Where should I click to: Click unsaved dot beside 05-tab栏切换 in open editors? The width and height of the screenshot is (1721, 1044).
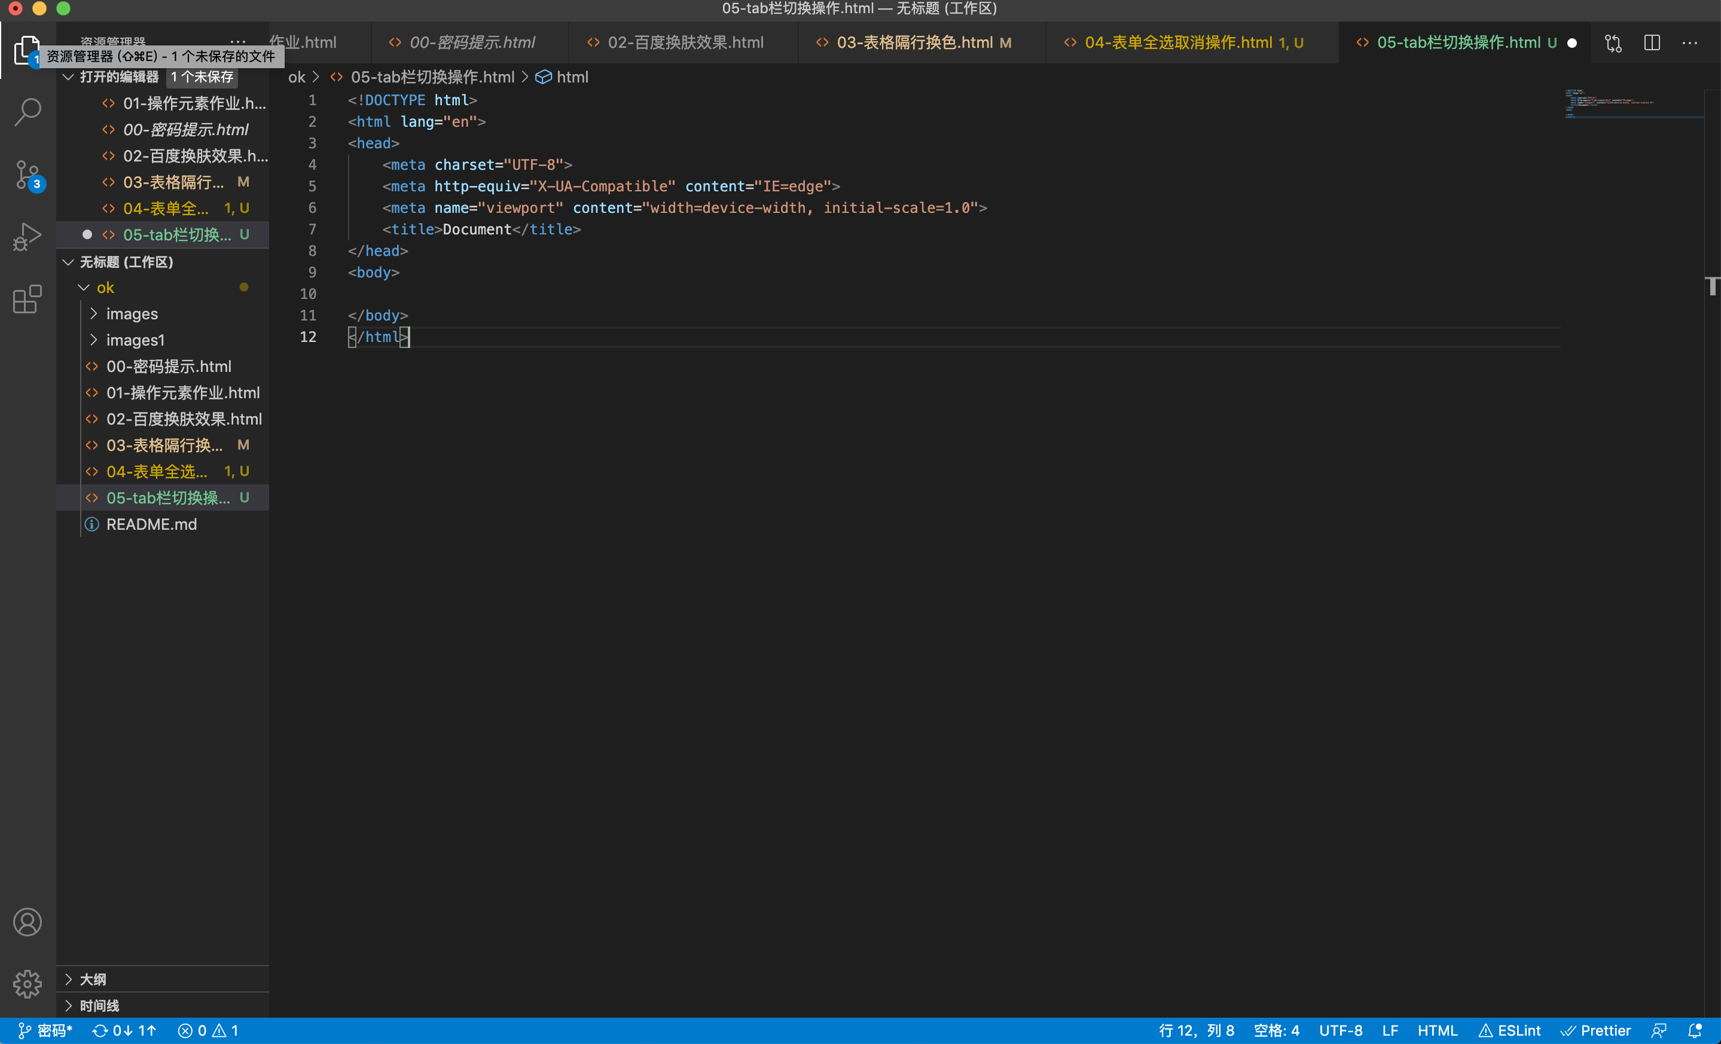(x=87, y=234)
